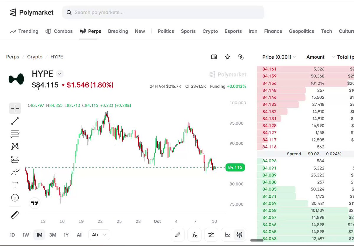
Task: Set chart range to 1W
Action: [26, 235]
